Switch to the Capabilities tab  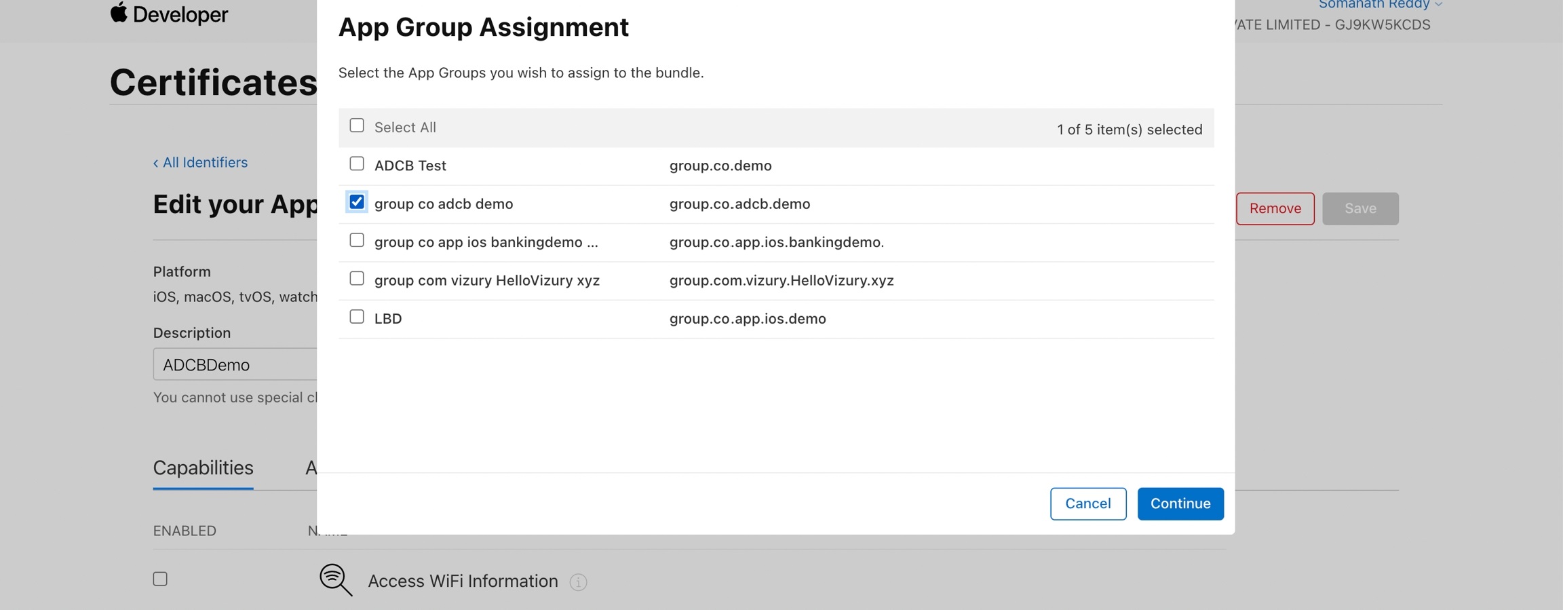coord(203,468)
